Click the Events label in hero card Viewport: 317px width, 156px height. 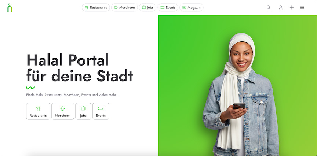[101, 116]
